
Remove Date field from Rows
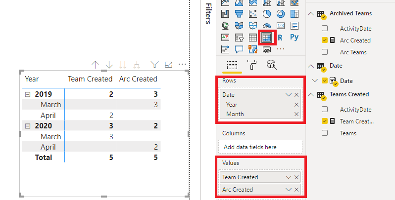pyautogui.click(x=296, y=95)
